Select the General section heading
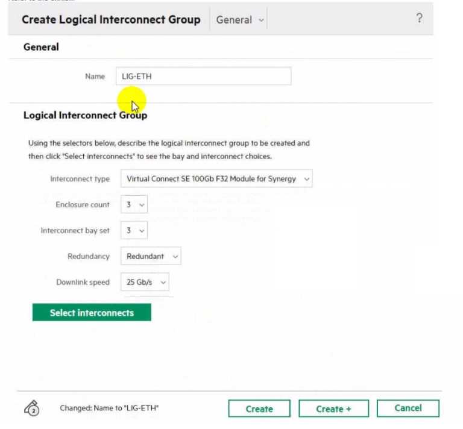 pyautogui.click(x=41, y=47)
